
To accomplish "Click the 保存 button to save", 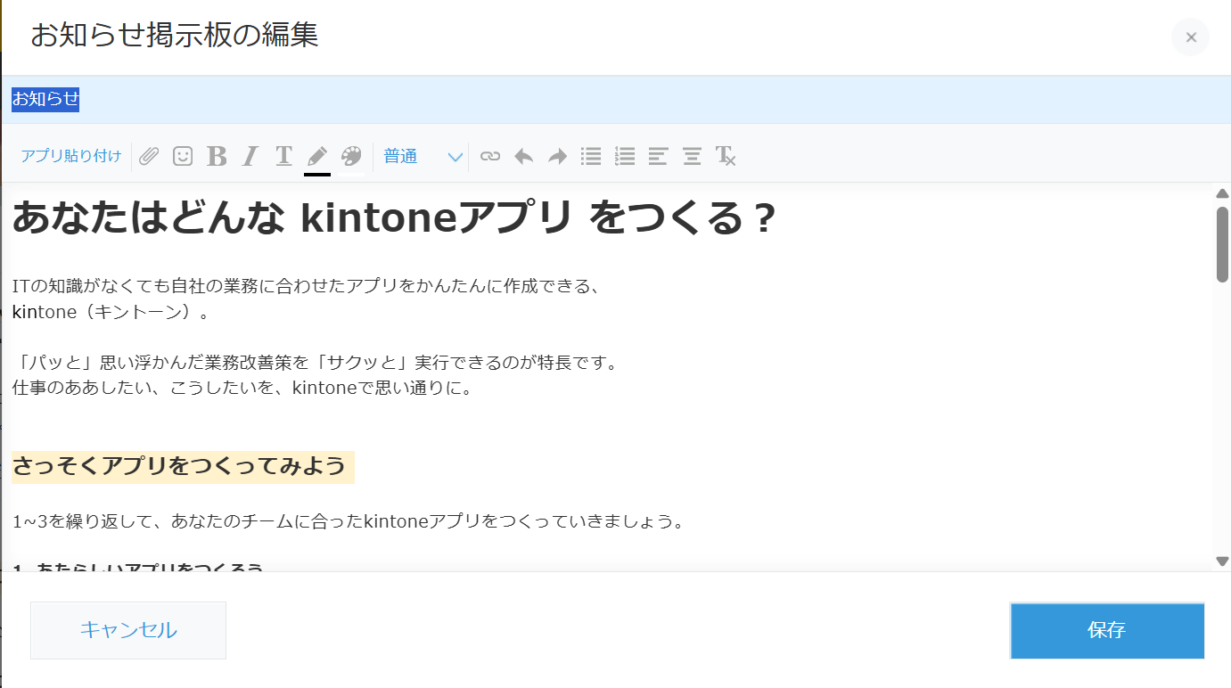I will (1107, 630).
